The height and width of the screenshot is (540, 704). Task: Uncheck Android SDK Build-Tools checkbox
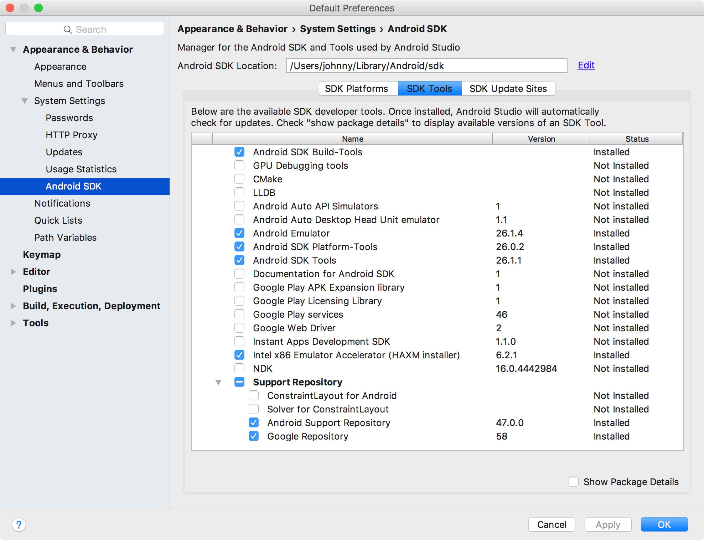(239, 152)
